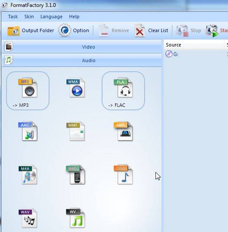Image resolution: width=228 pixels, height=232 pixels.
Task: Choose the MMF format icon
Action: pyautogui.click(x=76, y=131)
